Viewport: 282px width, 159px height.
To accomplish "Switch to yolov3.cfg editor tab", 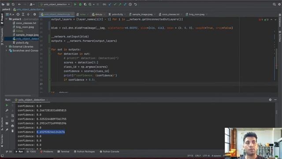I will (x=117, y=15).
